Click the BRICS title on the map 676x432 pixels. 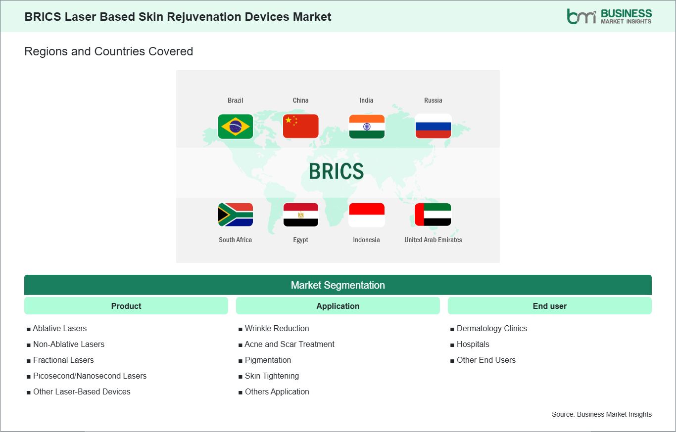[x=336, y=172]
